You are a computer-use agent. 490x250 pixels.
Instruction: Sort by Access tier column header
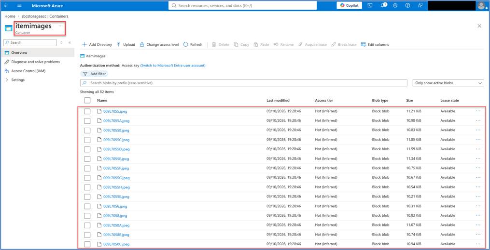click(x=324, y=100)
